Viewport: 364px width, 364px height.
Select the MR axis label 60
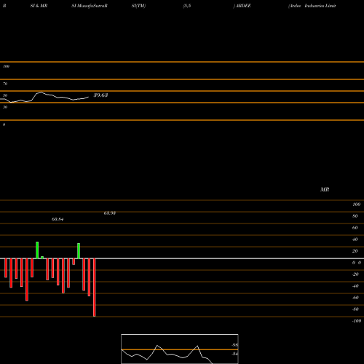355,228
